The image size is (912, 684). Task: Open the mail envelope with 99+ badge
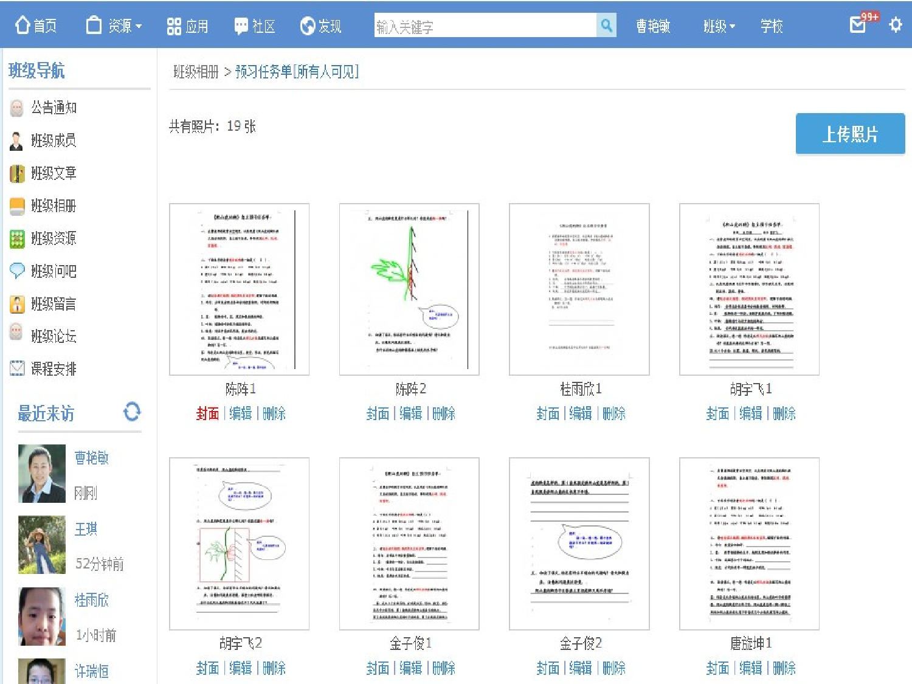857,26
